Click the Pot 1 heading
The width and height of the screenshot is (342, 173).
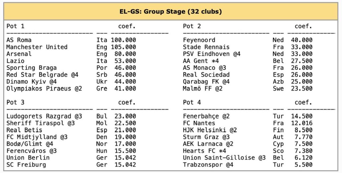15,26
